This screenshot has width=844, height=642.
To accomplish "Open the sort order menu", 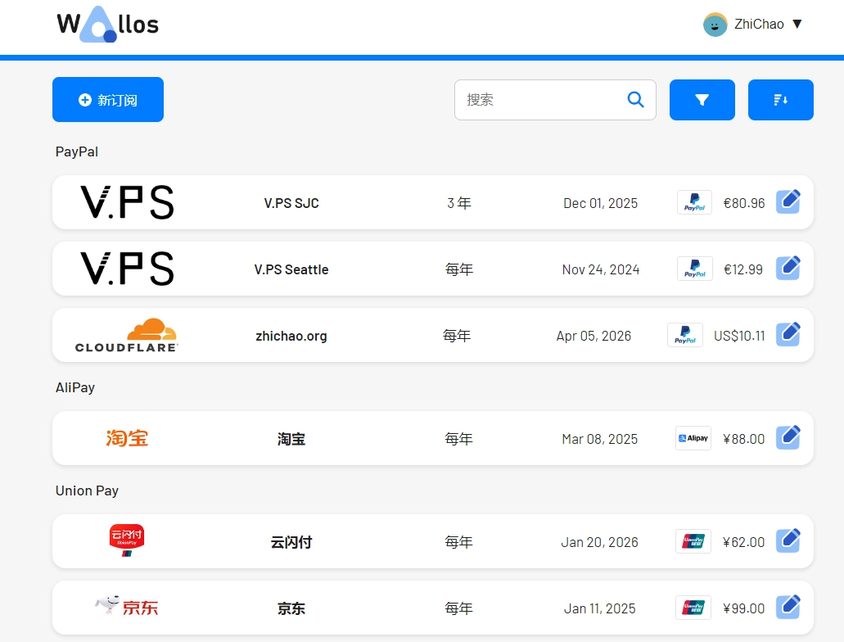I will pyautogui.click(x=780, y=100).
